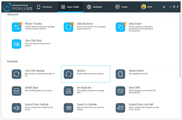Open De-Duplicate contacts icon
The image size is (182, 120).
click(x=69, y=91)
